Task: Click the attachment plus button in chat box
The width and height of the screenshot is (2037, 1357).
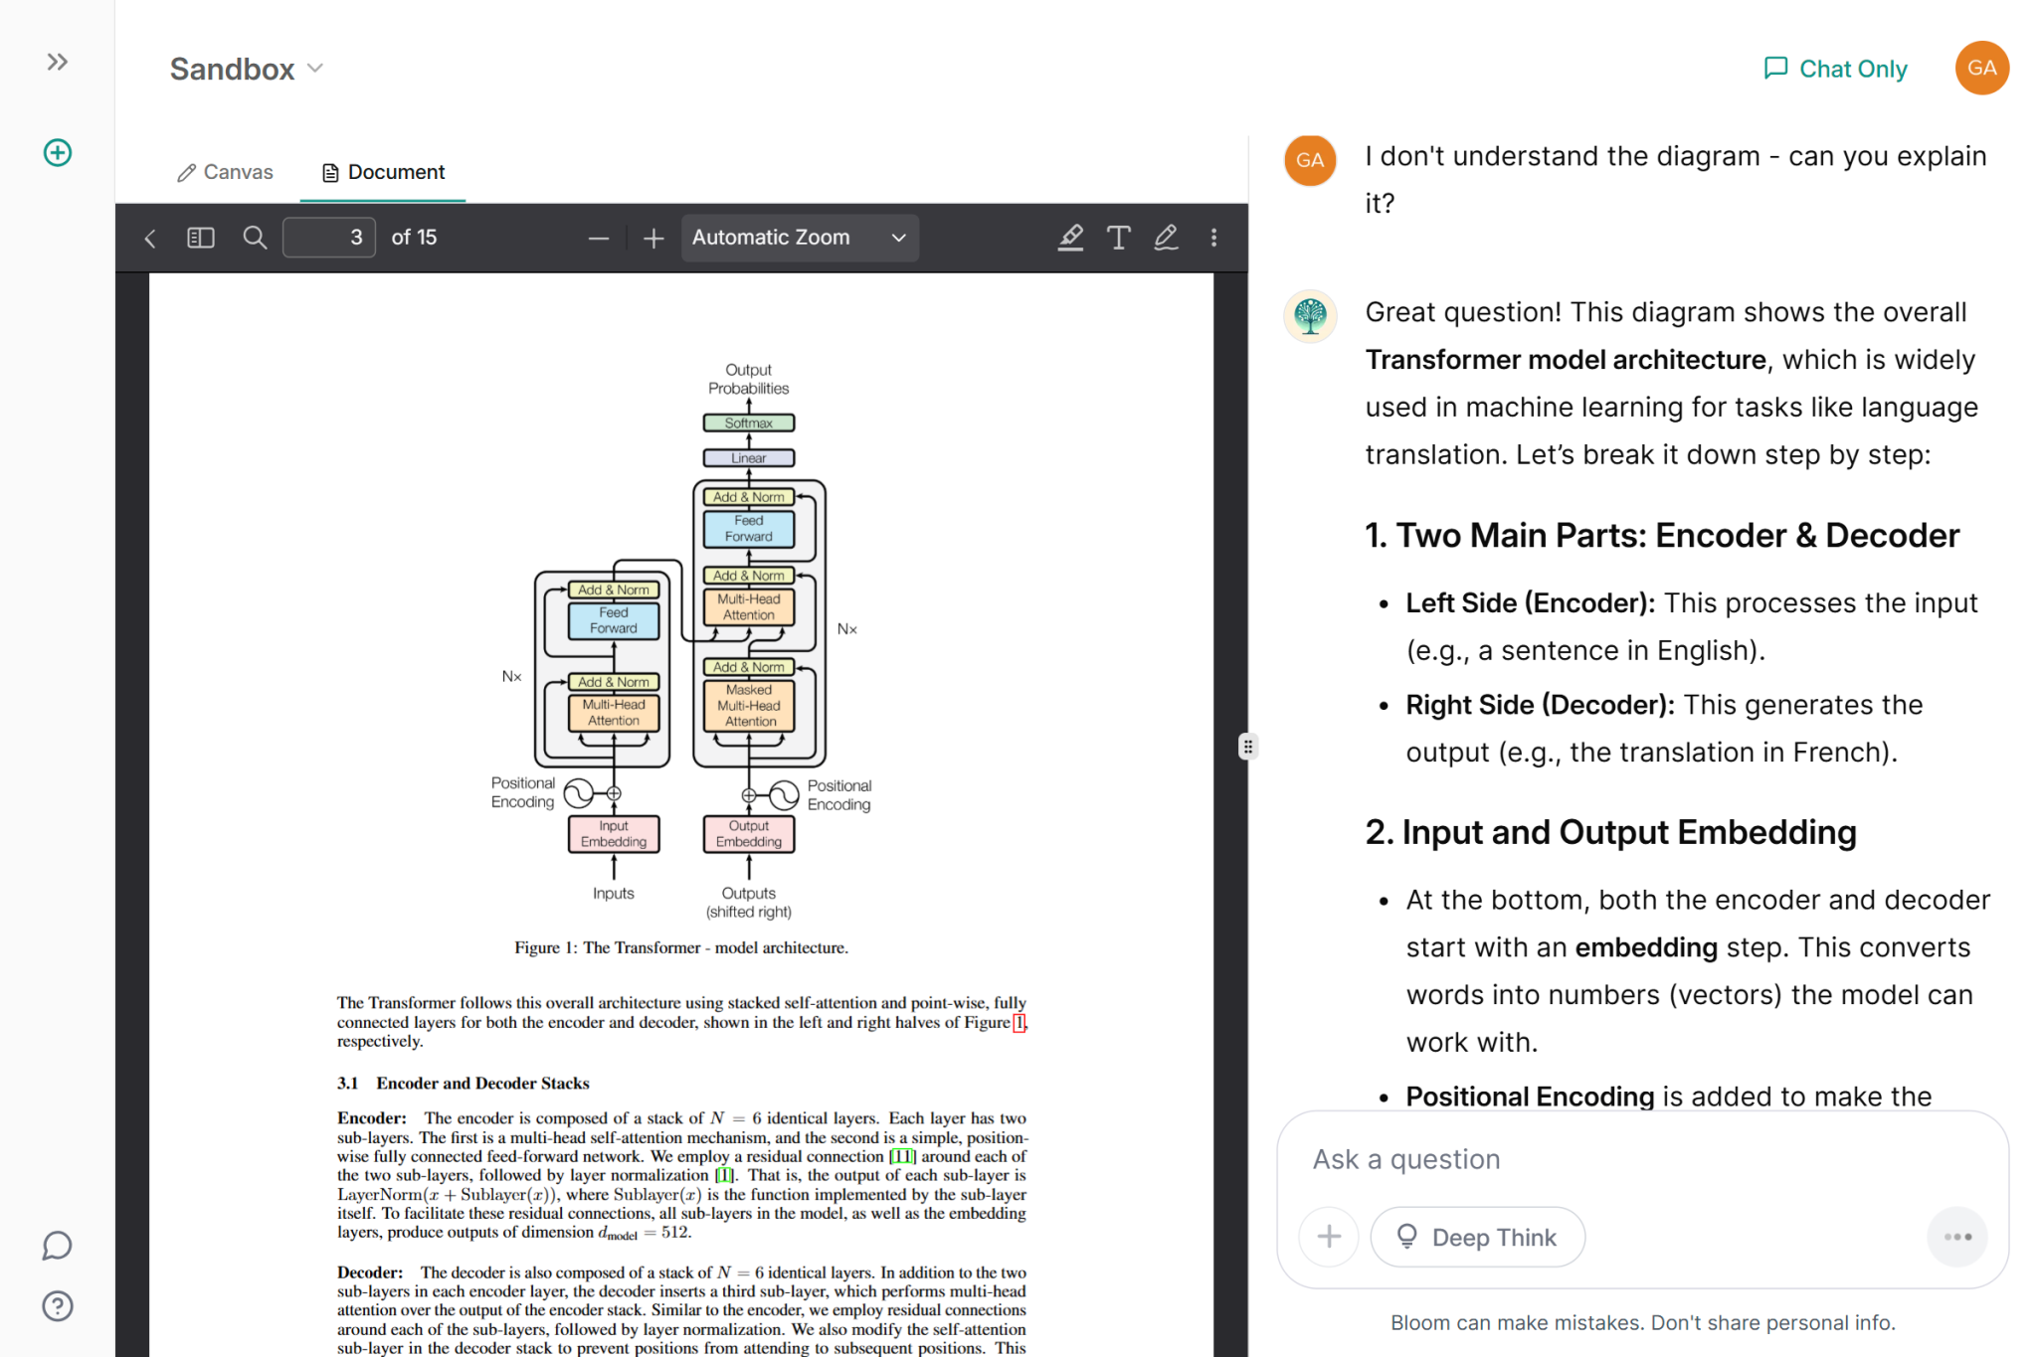Action: [x=1329, y=1237]
